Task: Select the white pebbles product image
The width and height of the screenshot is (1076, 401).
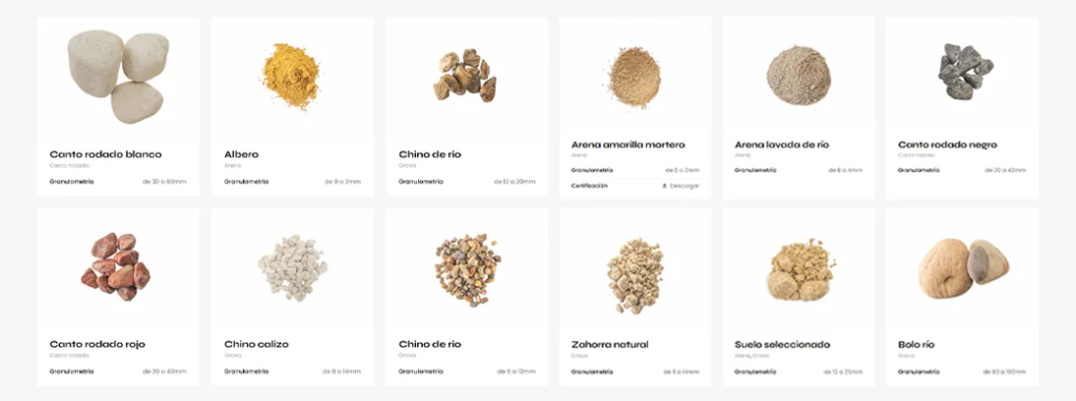Action: [118, 78]
